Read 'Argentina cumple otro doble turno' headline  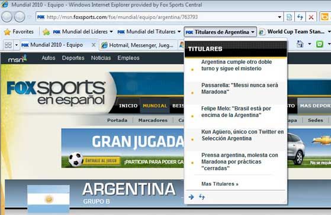click(x=236, y=66)
